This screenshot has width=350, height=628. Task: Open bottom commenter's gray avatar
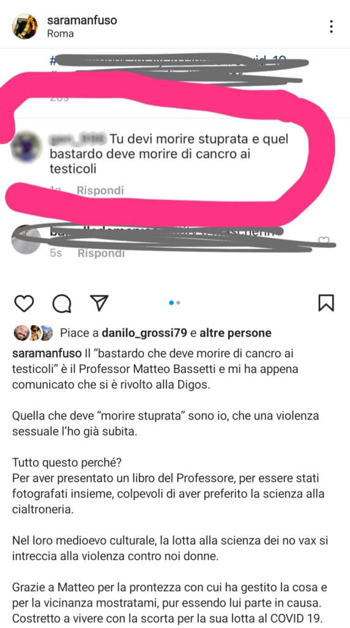point(26,240)
